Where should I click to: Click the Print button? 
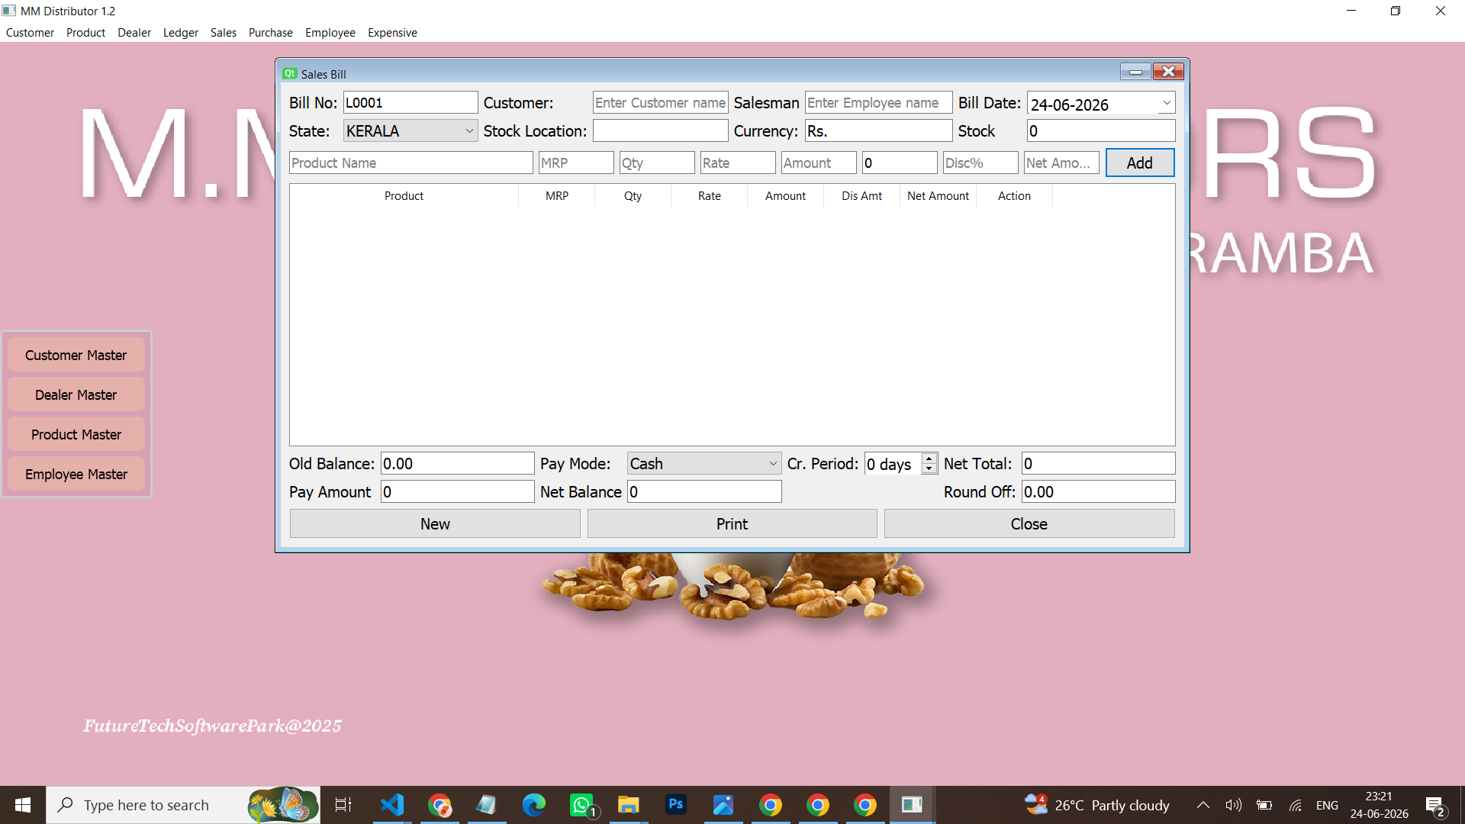(x=732, y=524)
